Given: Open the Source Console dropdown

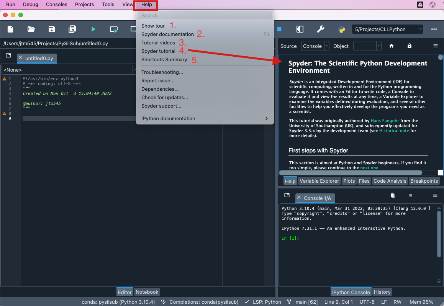Looking at the screenshot, I should [x=315, y=46].
